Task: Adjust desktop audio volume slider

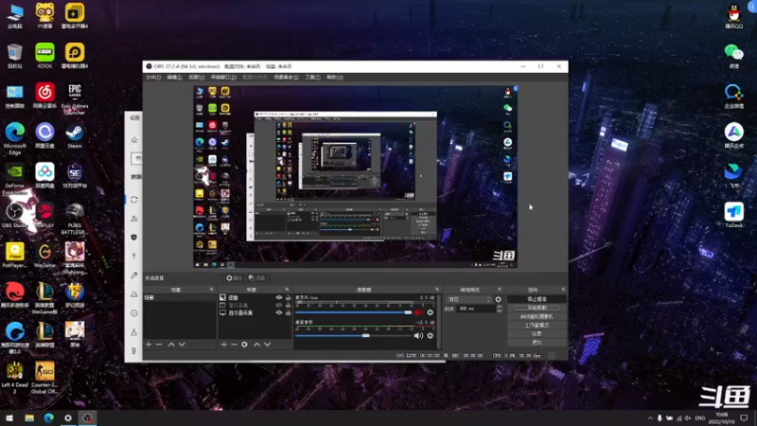Action: [x=353, y=336]
